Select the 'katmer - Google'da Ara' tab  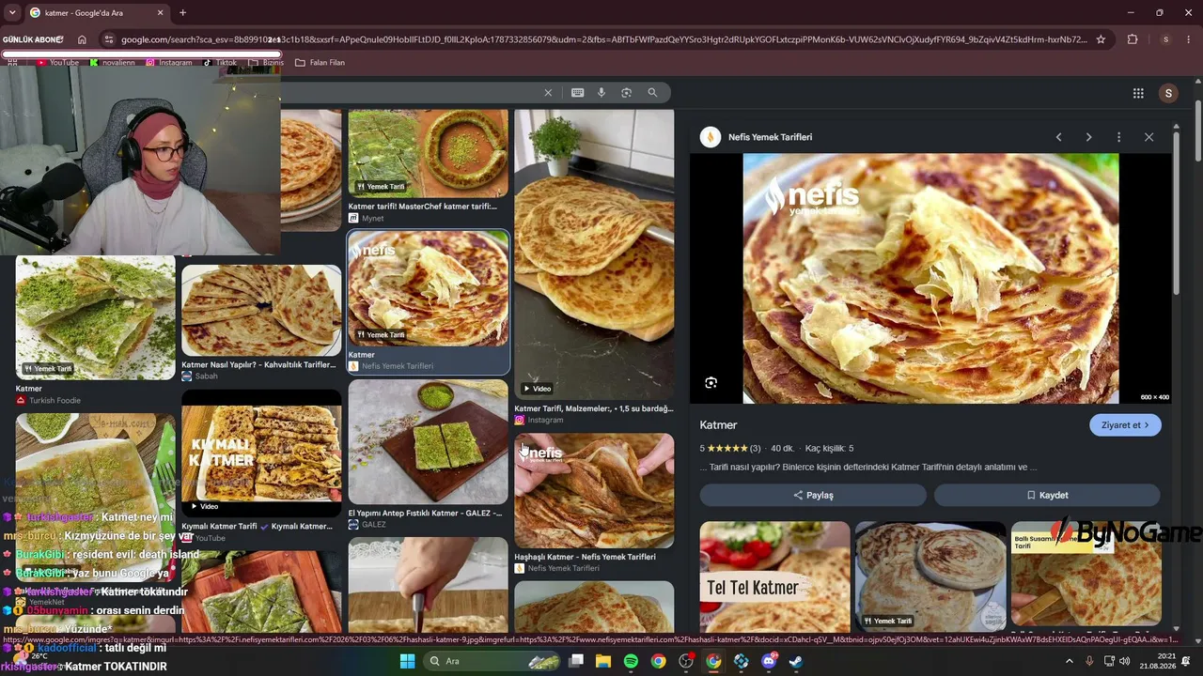(x=96, y=13)
